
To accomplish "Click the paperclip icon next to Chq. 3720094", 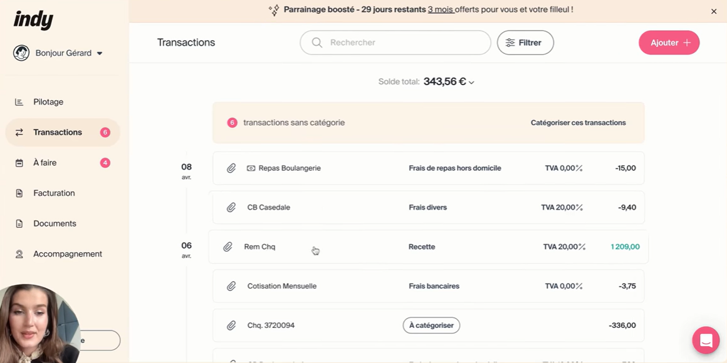I will coord(231,326).
